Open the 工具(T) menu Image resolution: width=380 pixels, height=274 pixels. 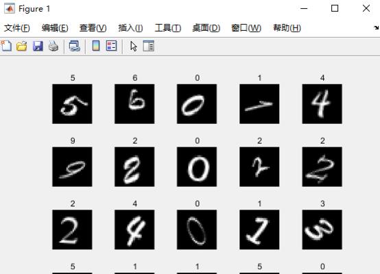(167, 28)
